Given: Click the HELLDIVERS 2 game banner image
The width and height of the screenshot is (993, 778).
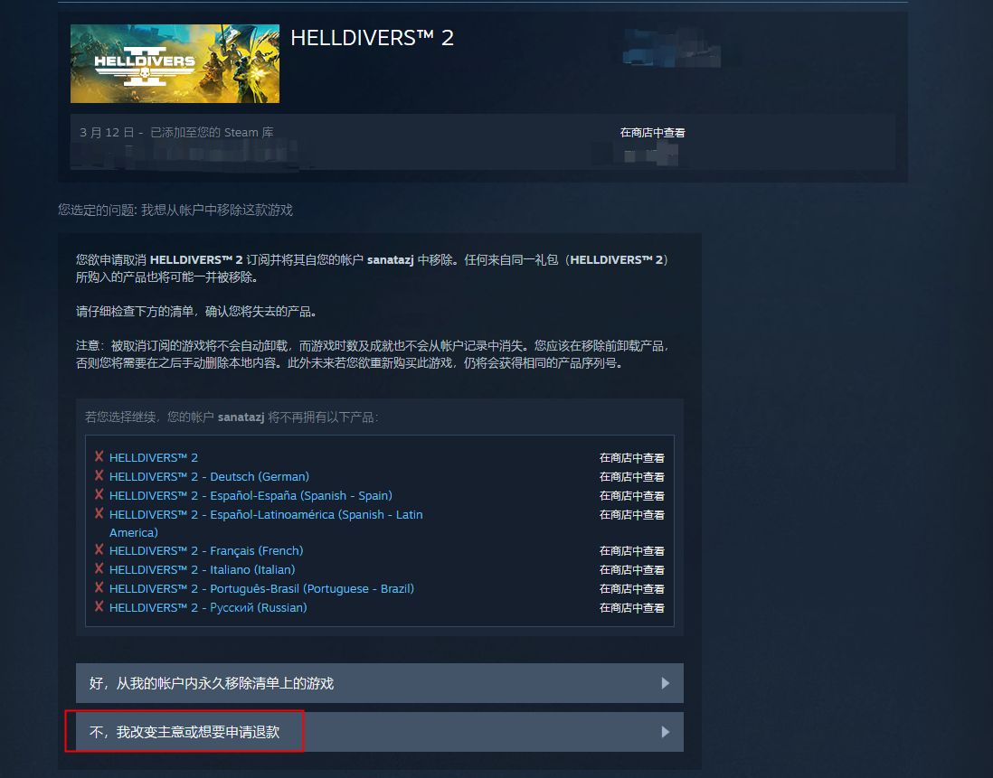Looking at the screenshot, I should pyautogui.click(x=175, y=64).
